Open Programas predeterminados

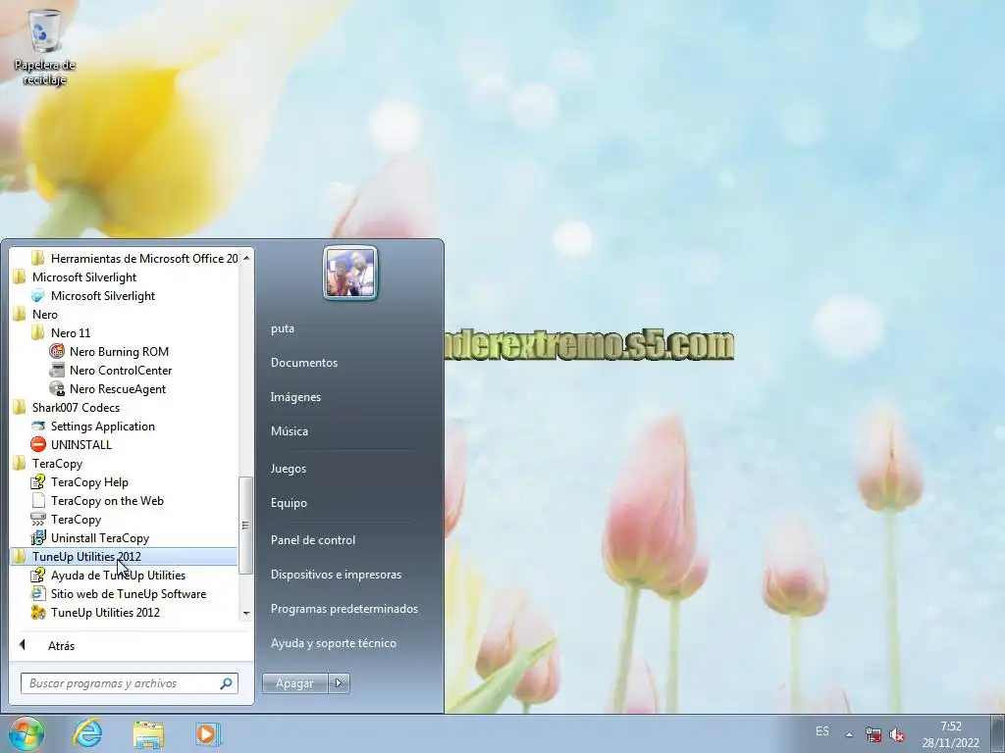click(344, 609)
